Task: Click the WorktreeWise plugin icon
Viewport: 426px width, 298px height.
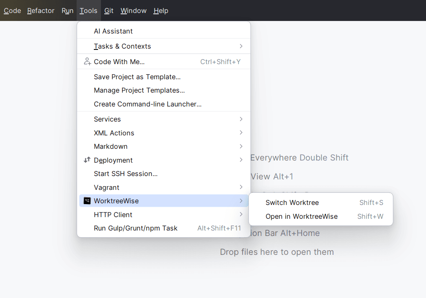Action: 87,201
